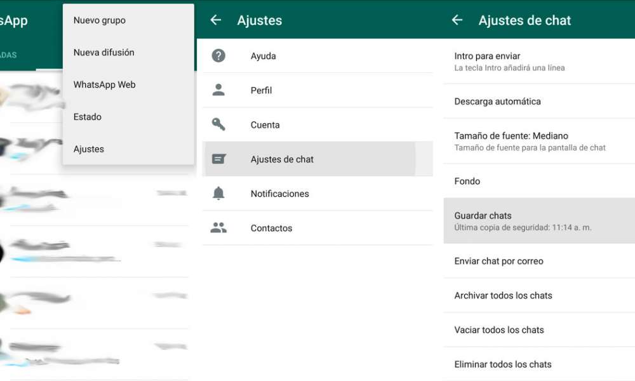Open the Fondo wallpaper option
635x381 pixels.
click(539, 181)
